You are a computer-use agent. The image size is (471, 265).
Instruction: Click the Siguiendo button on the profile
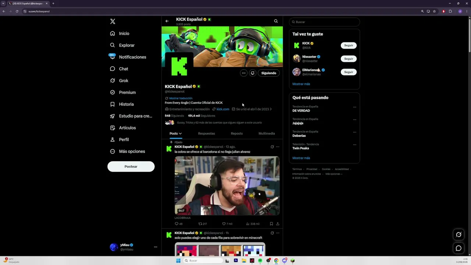269,73
